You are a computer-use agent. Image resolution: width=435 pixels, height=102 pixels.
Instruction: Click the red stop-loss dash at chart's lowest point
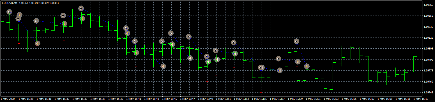[x=261, y=92]
